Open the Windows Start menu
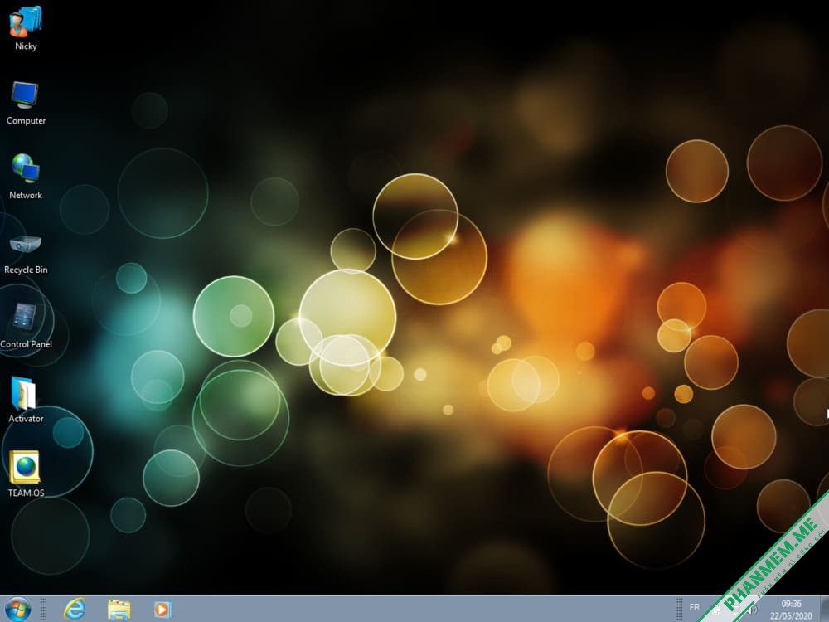829x622 pixels. (17, 609)
